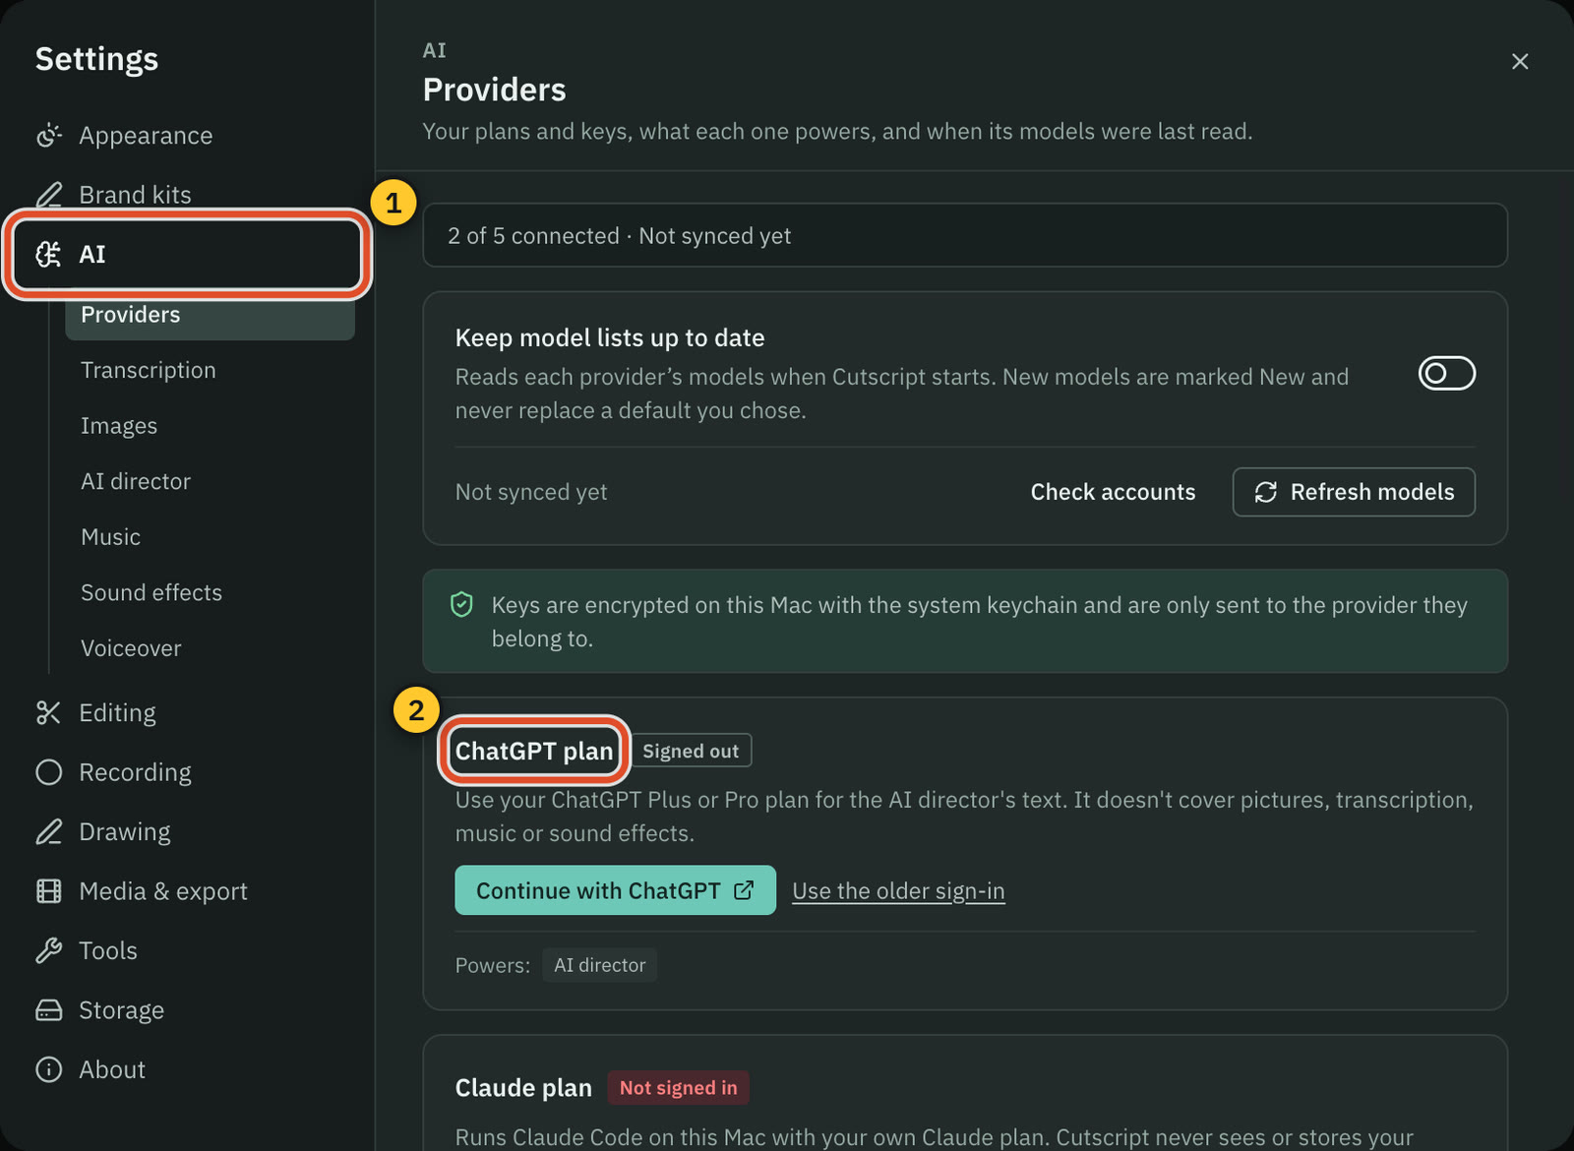
Task: Click the About info icon
Action: (x=49, y=1069)
